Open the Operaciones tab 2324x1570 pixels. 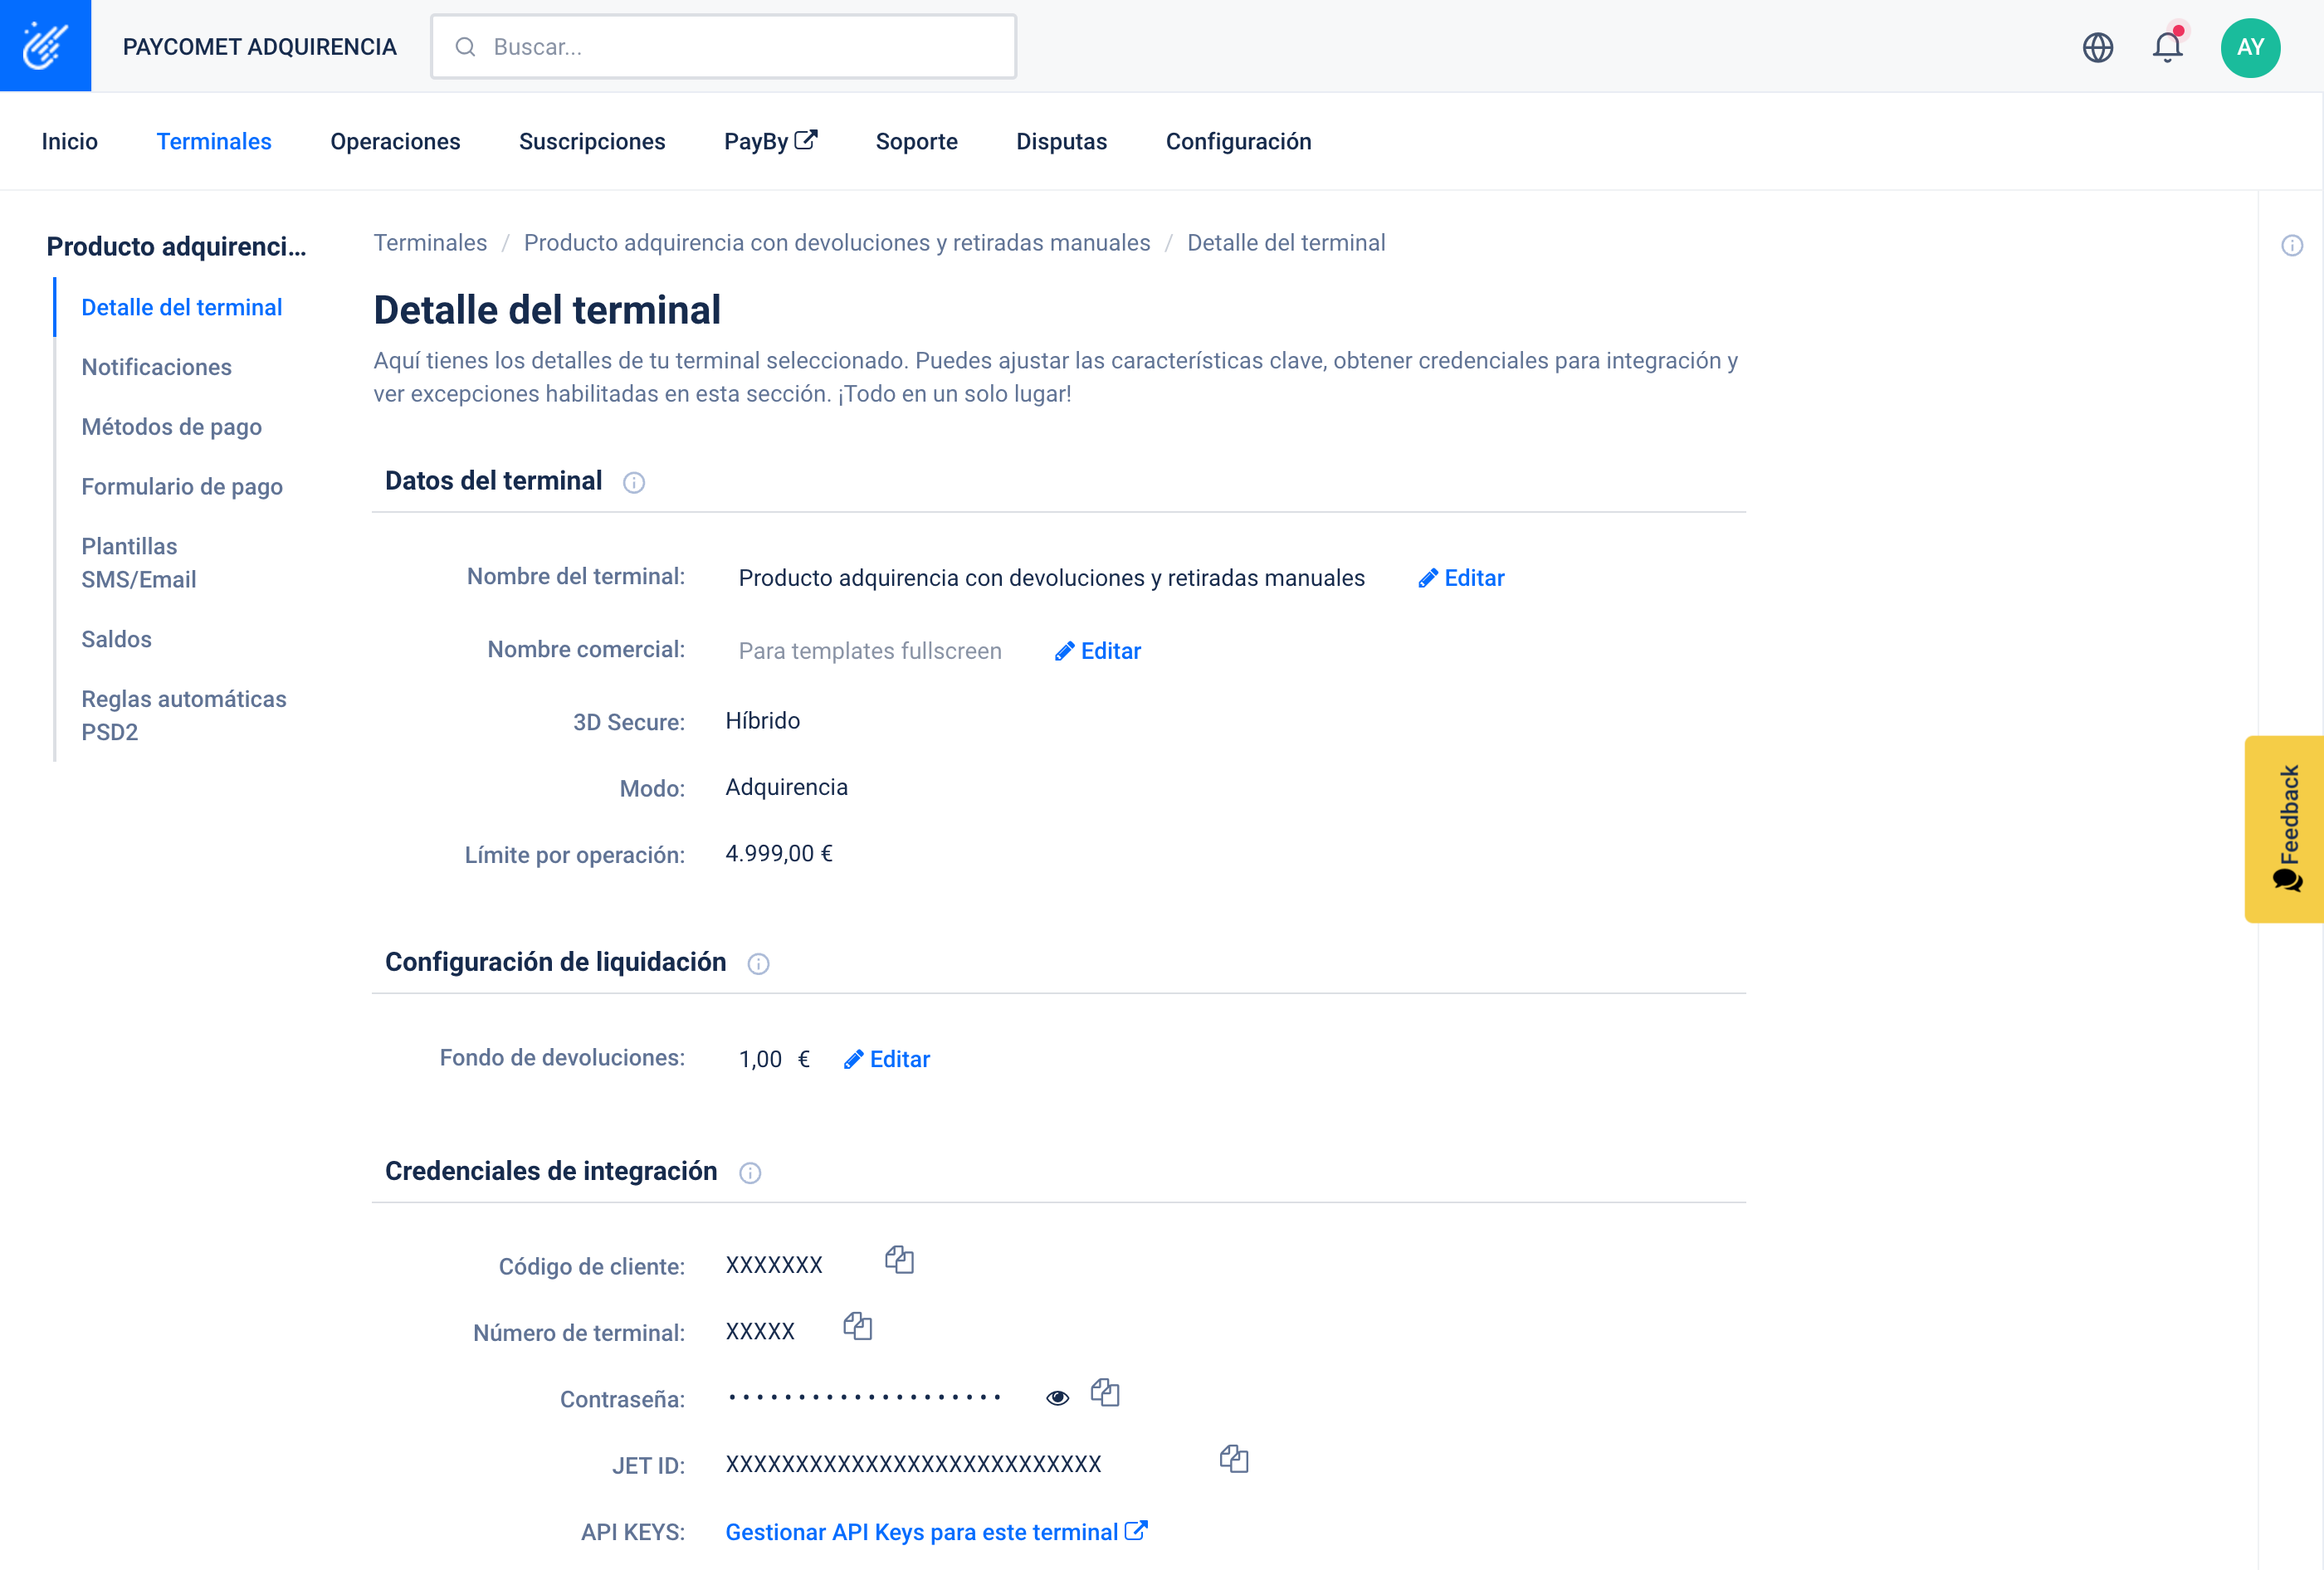pos(395,141)
